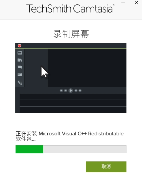Click the last skip-forward playback button
The width and height of the screenshot is (142, 178).
point(80,91)
